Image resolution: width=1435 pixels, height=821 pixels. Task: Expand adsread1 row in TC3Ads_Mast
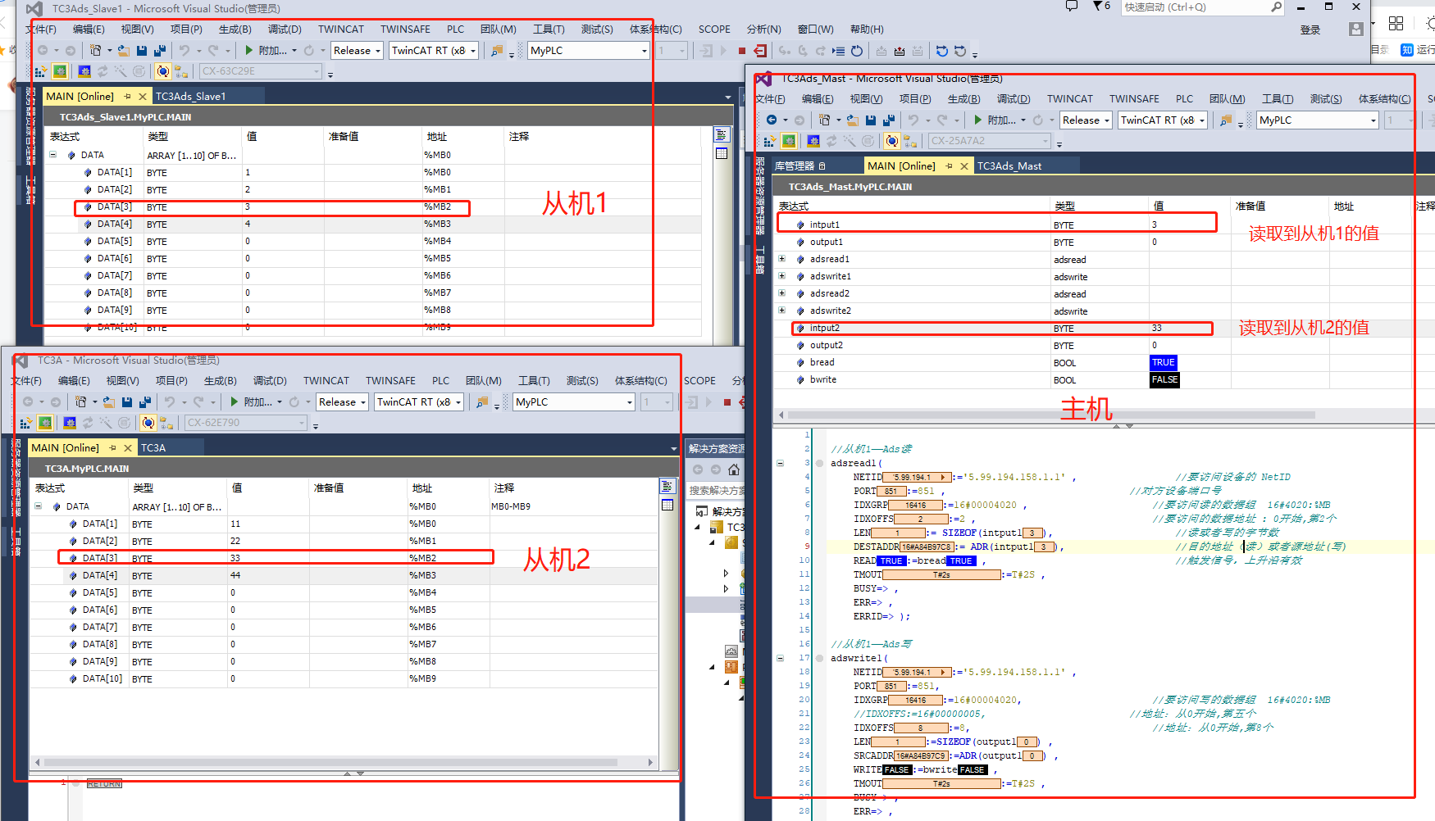point(781,259)
